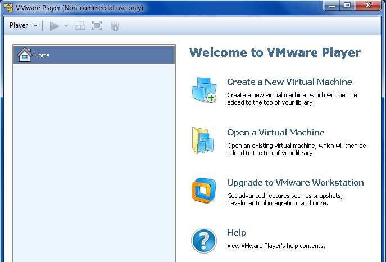
Task: Minimize the VMware Player window
Action: (x=332, y=6)
